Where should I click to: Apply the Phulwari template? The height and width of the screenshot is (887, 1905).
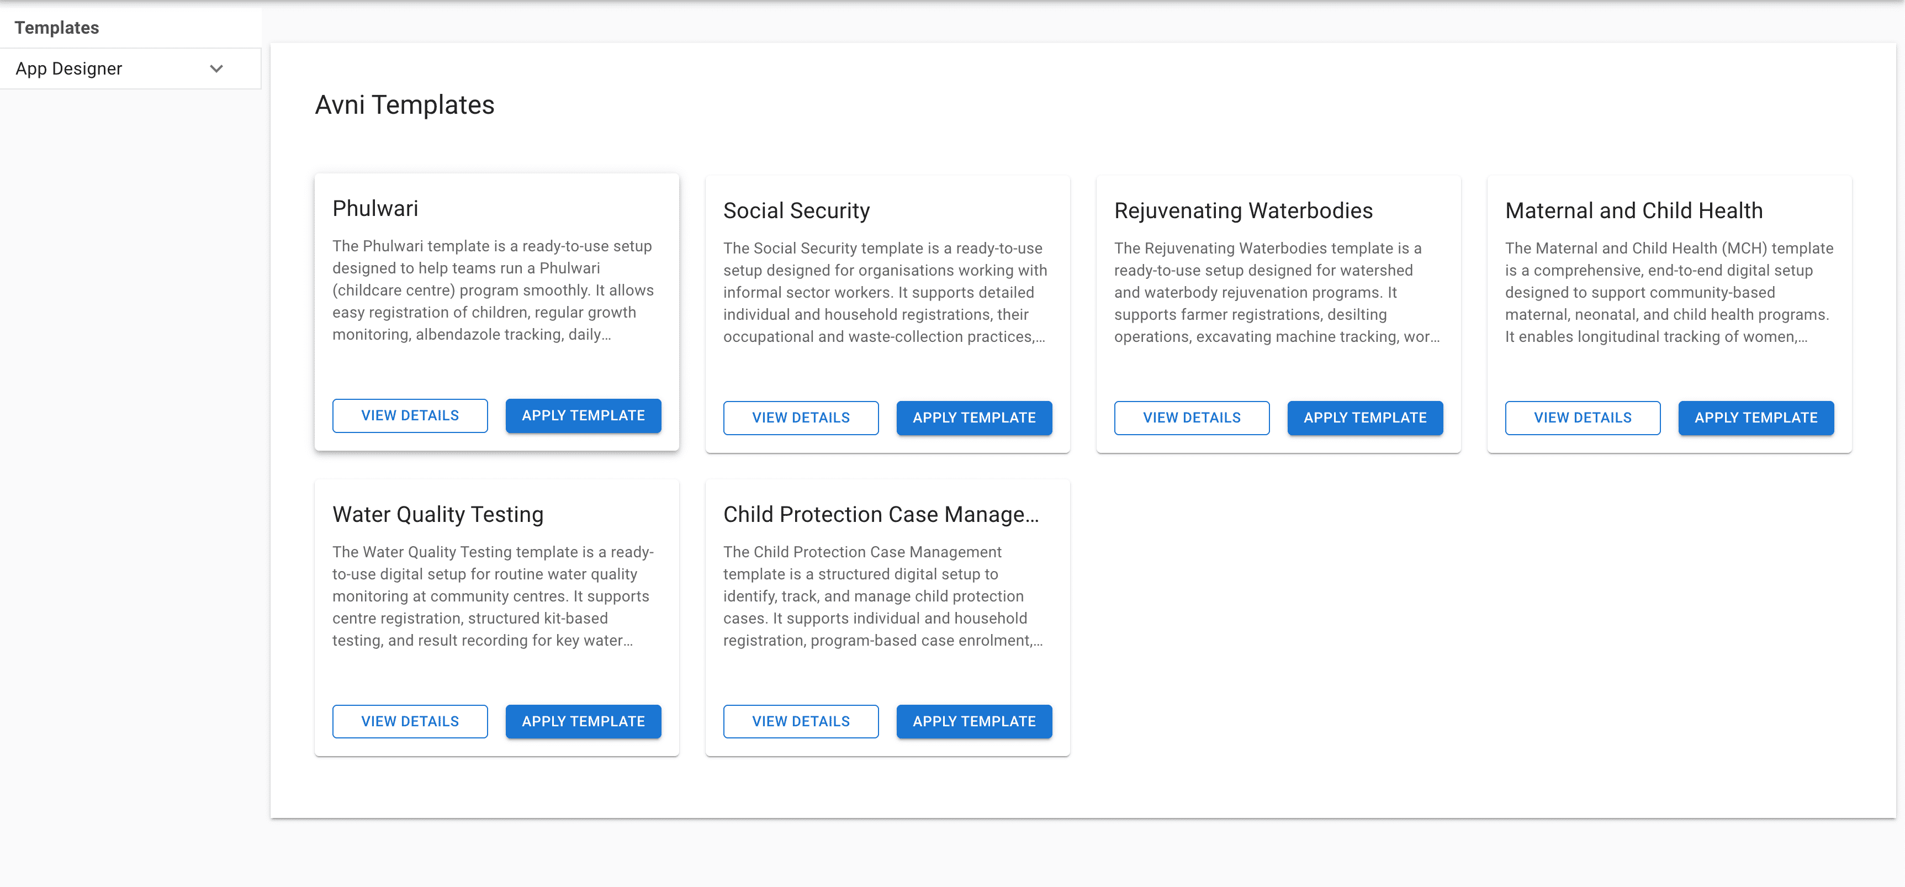(x=583, y=416)
